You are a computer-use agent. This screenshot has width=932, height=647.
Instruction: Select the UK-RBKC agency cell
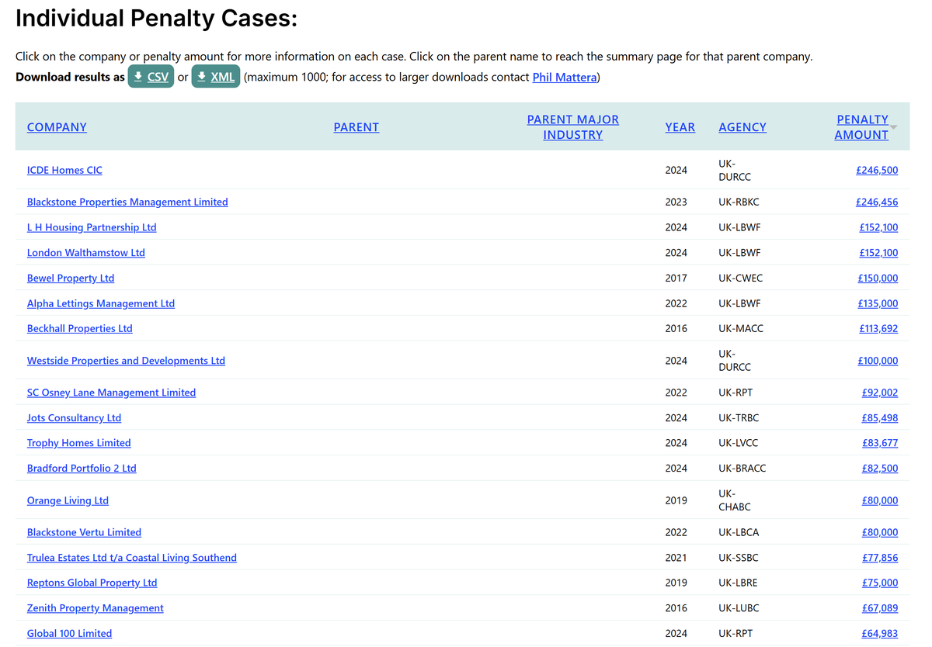tap(739, 202)
